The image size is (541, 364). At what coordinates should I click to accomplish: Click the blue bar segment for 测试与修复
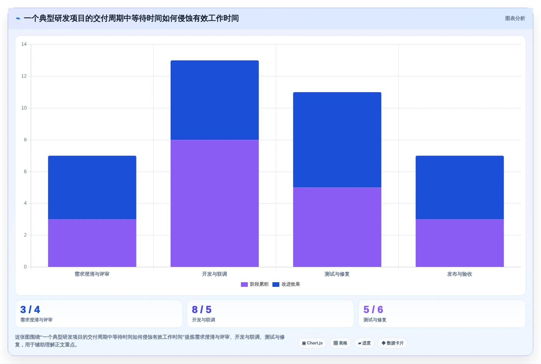(337, 140)
